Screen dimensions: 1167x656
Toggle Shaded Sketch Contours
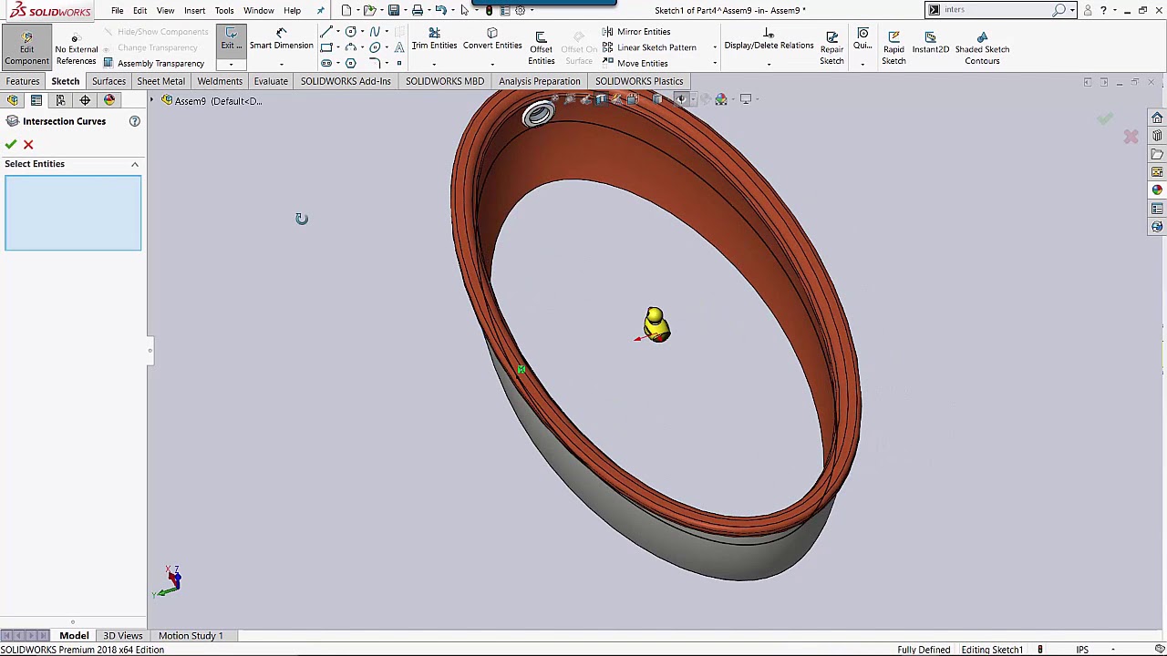point(982,47)
